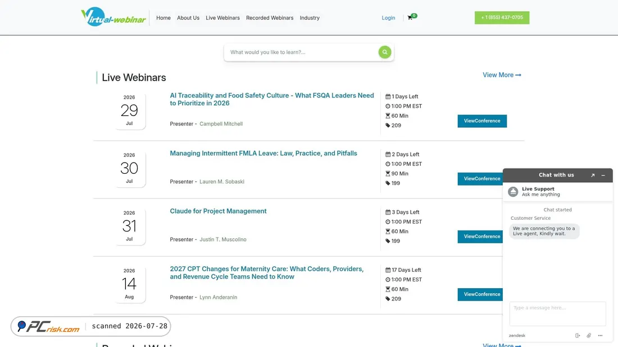Click the zendesk label in chat footer
The width and height of the screenshot is (618, 347).
click(x=517, y=336)
